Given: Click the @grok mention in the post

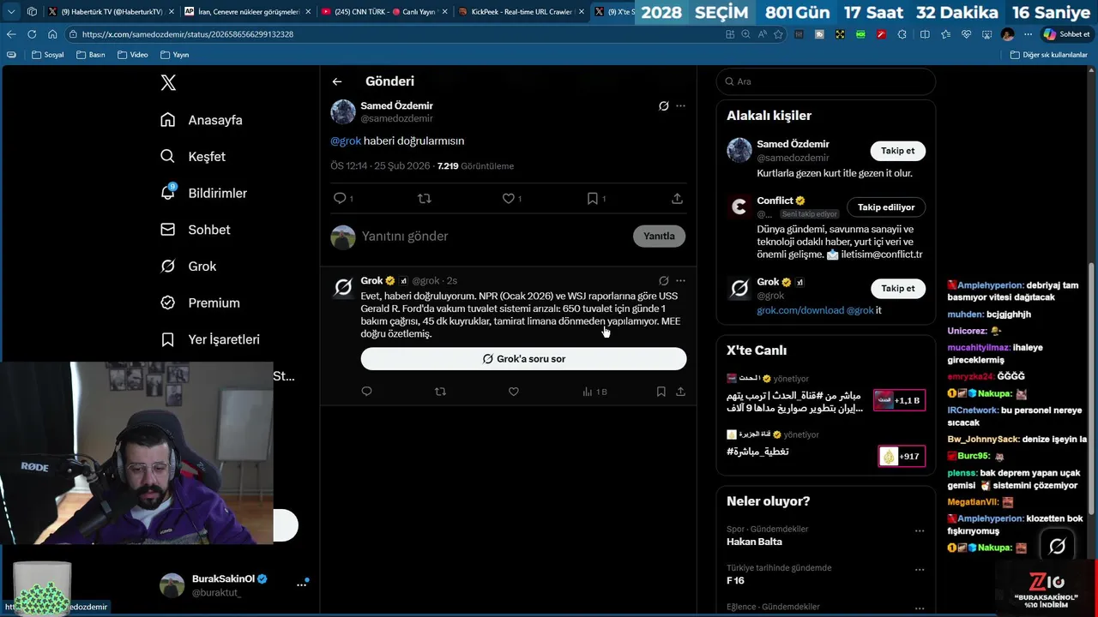Looking at the screenshot, I should point(346,141).
